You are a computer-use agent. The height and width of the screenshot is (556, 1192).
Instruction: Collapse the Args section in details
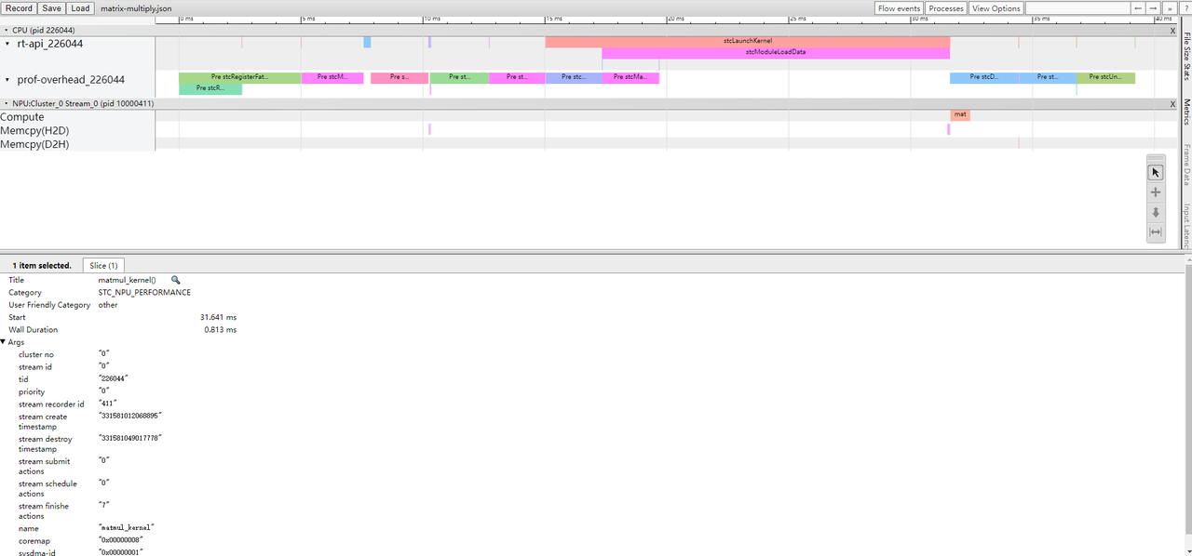pos(4,342)
